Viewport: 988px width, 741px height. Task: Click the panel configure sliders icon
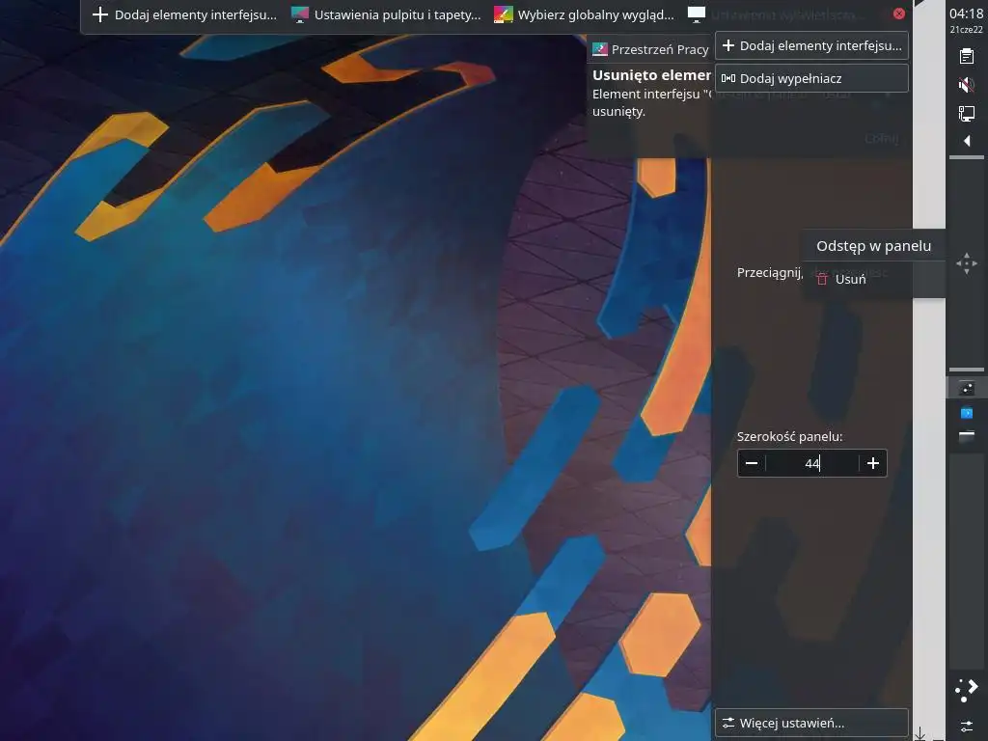[967, 726]
